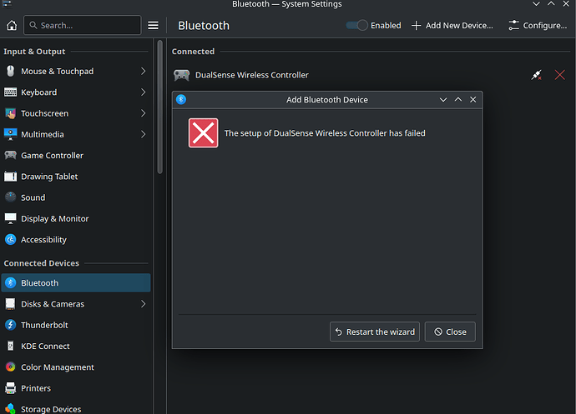576x414 pixels.
Task: Toggle the Bluetooth Enabled switch
Action: (356, 25)
